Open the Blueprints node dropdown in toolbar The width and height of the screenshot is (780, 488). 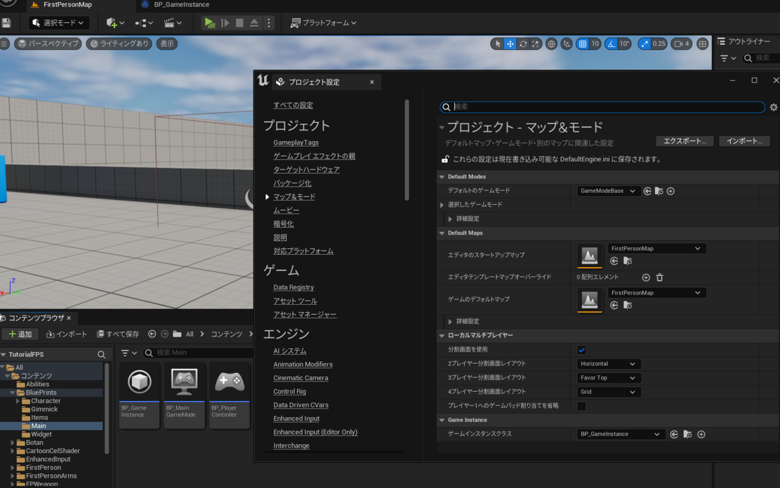[144, 23]
